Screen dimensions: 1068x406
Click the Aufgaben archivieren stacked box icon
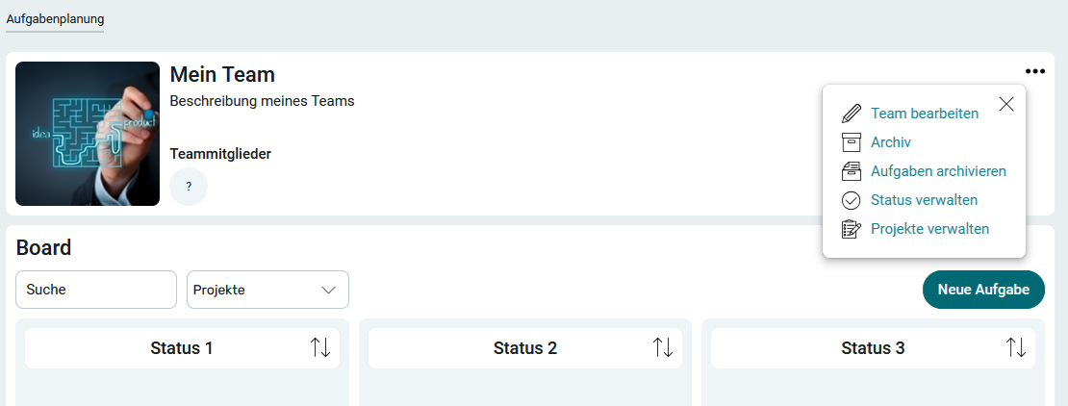[x=851, y=171]
